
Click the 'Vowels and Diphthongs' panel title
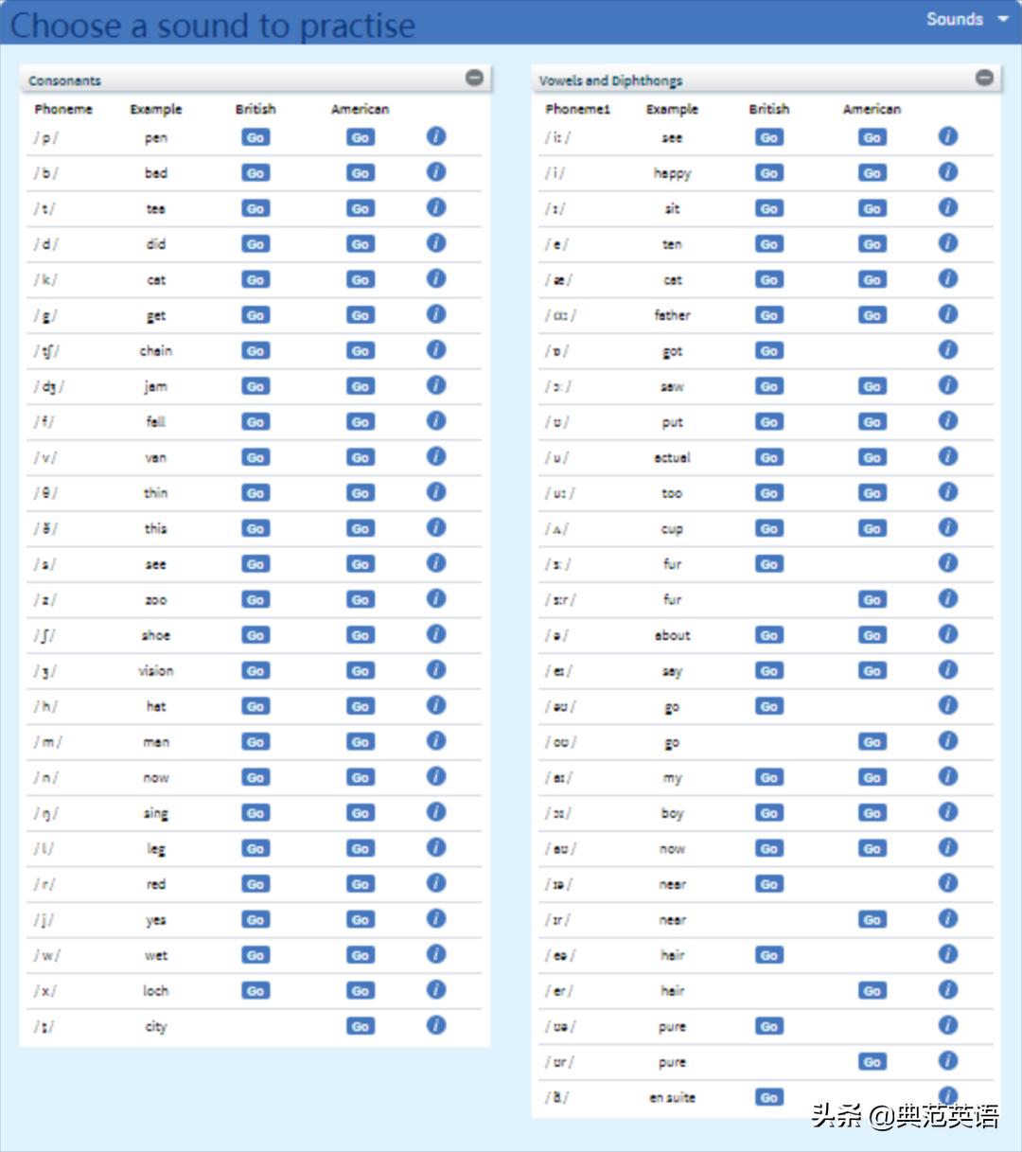(x=610, y=80)
